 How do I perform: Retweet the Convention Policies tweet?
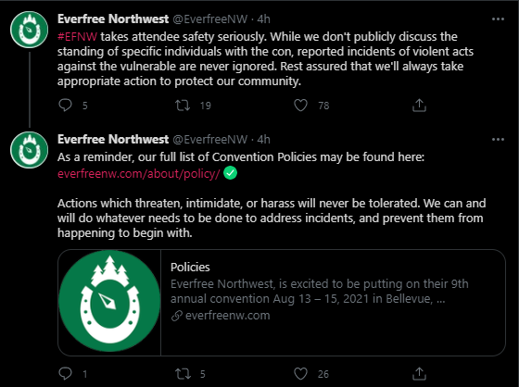click(183, 373)
